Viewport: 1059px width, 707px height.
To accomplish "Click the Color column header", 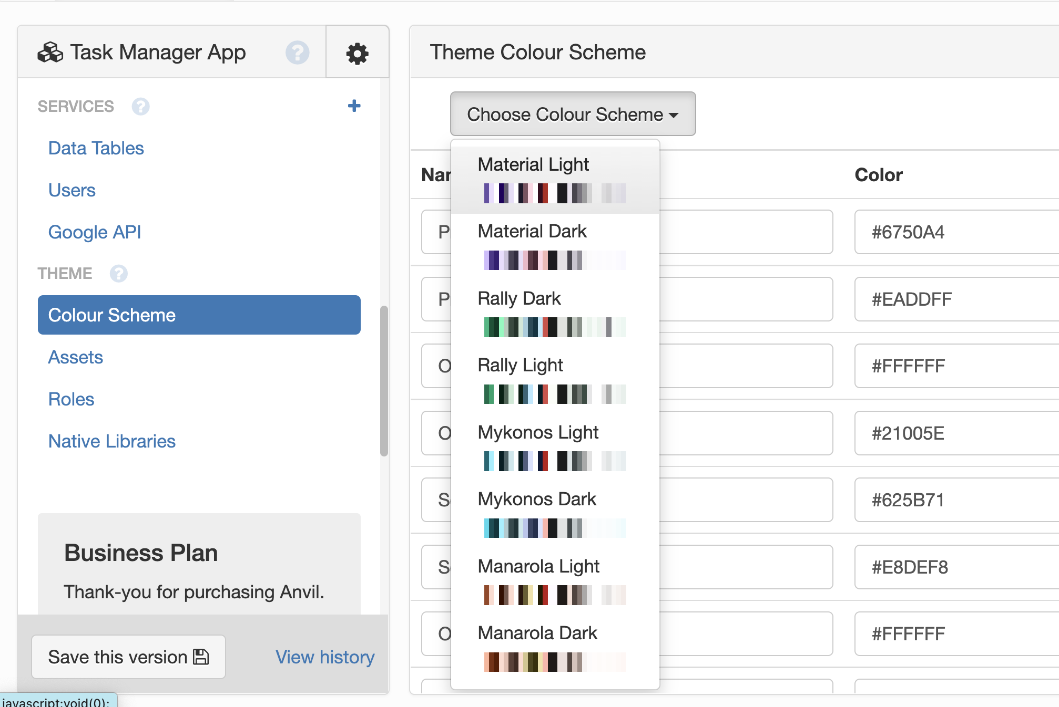I will tap(879, 175).
